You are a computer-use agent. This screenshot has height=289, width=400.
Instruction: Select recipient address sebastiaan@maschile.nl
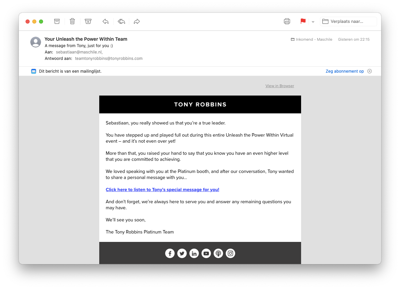(79, 52)
